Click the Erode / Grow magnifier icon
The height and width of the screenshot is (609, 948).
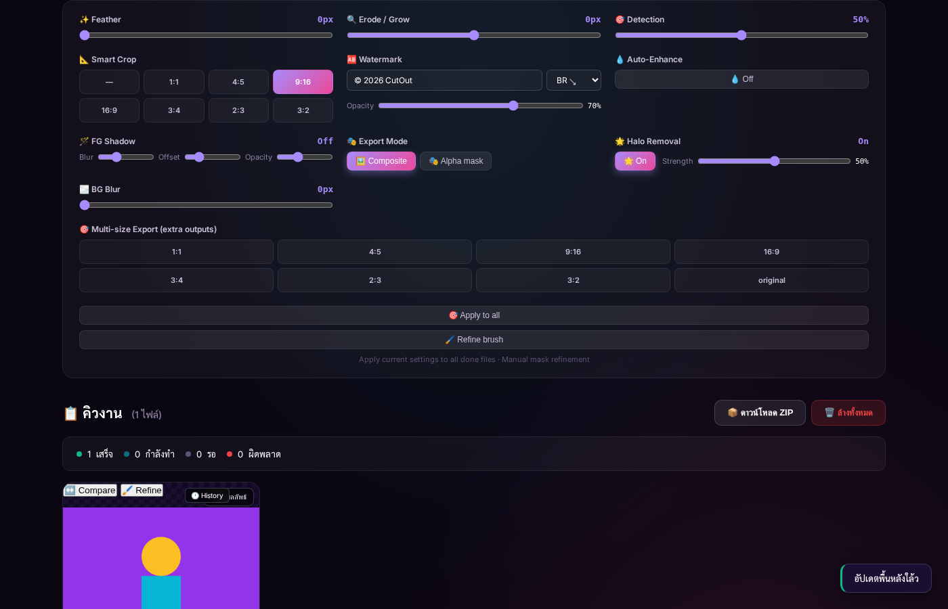[351, 20]
